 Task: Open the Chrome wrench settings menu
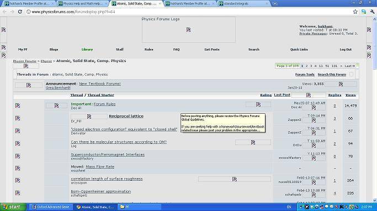click(372, 12)
